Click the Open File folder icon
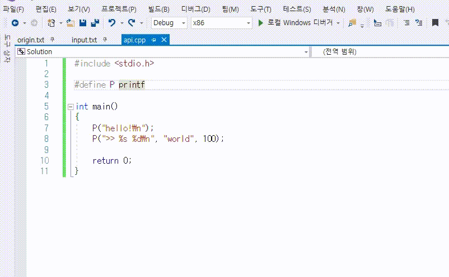This screenshot has width=449, height=277. click(70, 23)
